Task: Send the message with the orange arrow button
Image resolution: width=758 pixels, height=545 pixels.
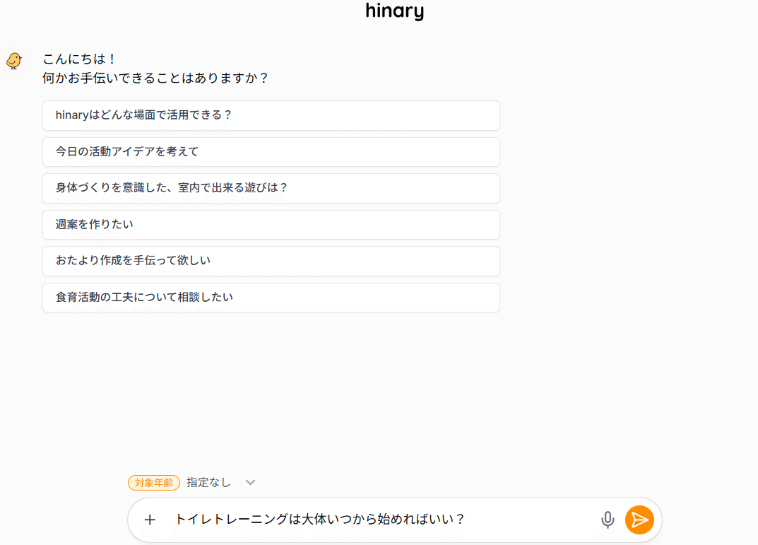Action: click(x=639, y=520)
